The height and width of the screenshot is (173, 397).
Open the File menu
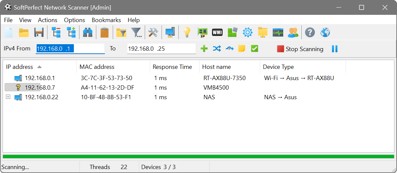click(8, 20)
